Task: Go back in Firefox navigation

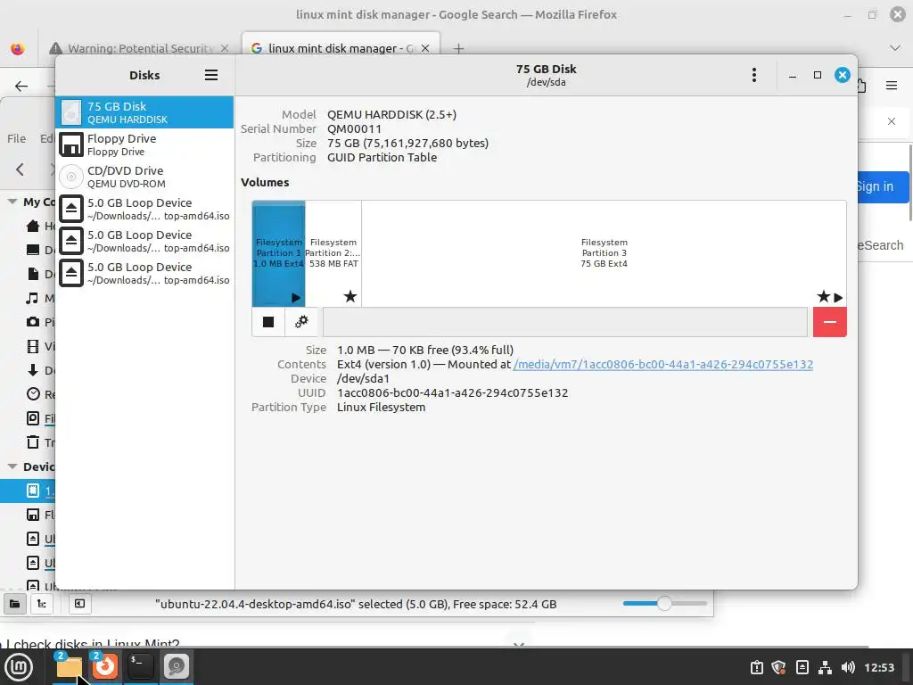Action: (21, 87)
